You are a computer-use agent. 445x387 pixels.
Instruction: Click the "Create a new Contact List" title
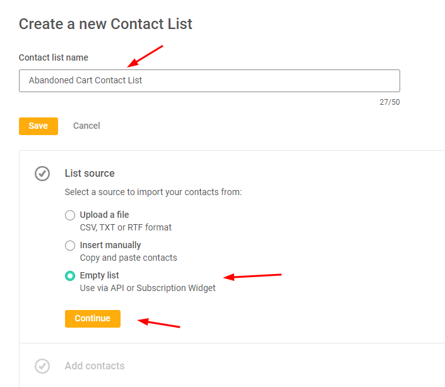pos(105,24)
